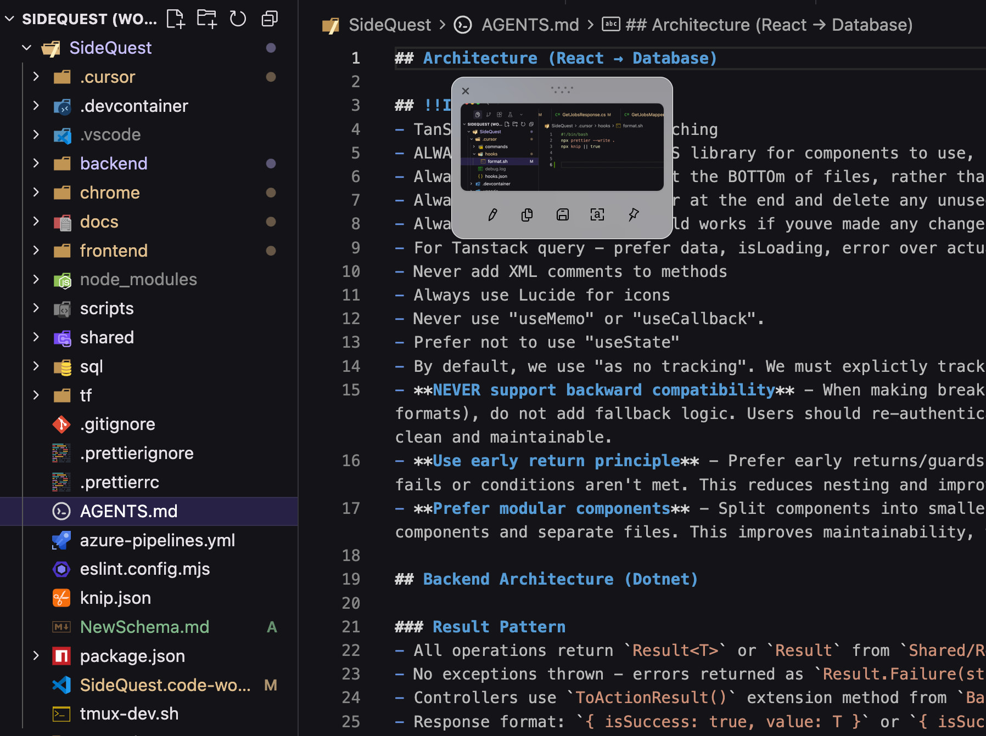
Task: Expand the .cursor folder chevron
Action: 36,77
